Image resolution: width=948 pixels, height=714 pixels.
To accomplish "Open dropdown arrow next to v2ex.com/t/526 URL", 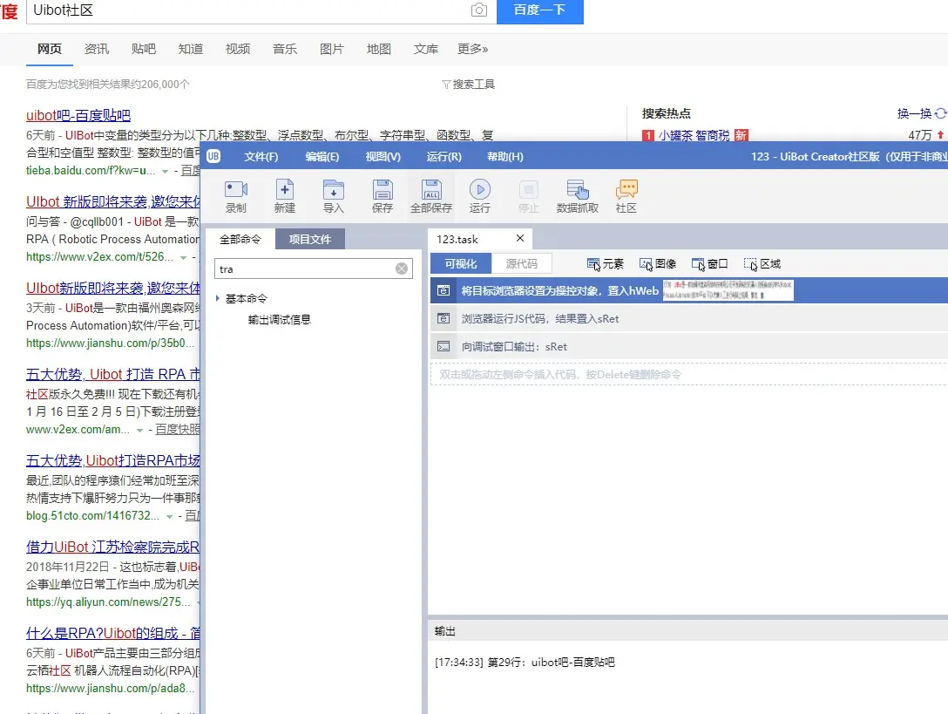I will 183,257.
